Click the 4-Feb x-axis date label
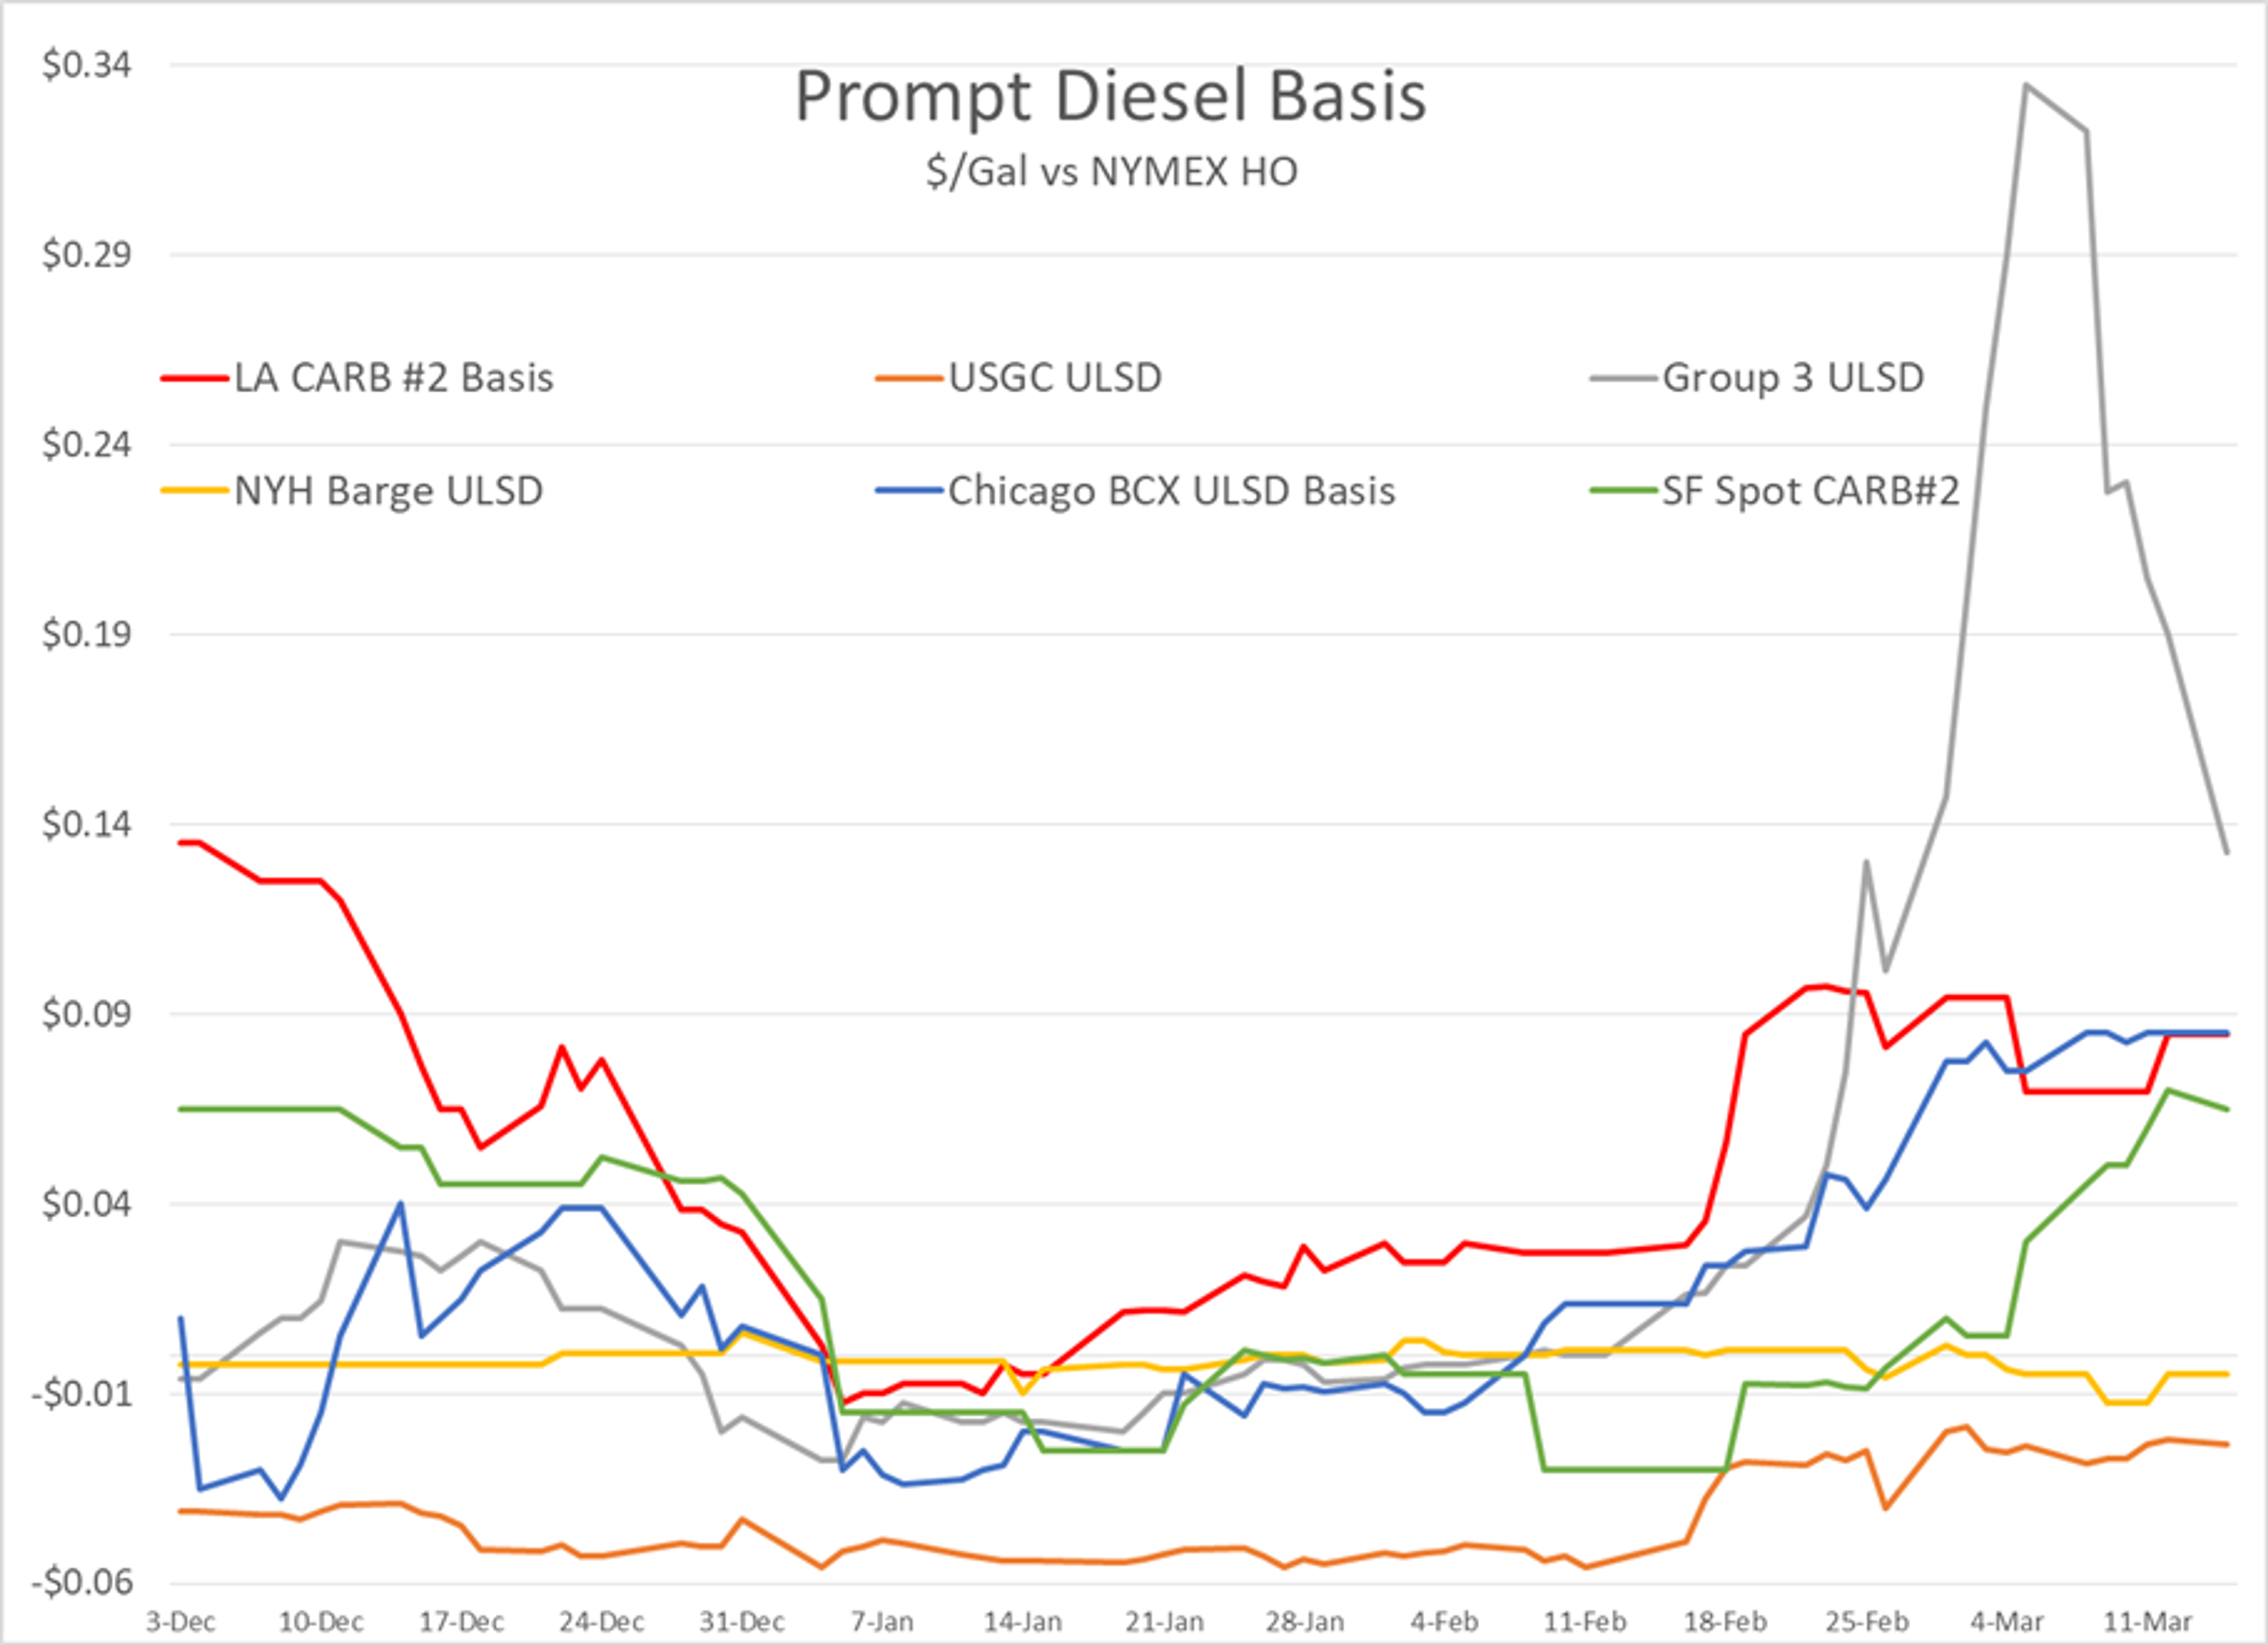The width and height of the screenshot is (2268, 1645). [1444, 1621]
